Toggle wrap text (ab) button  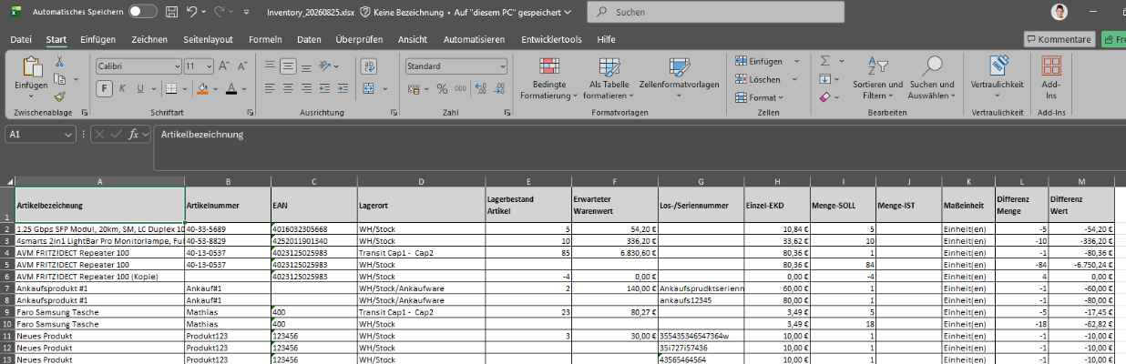[x=369, y=66]
